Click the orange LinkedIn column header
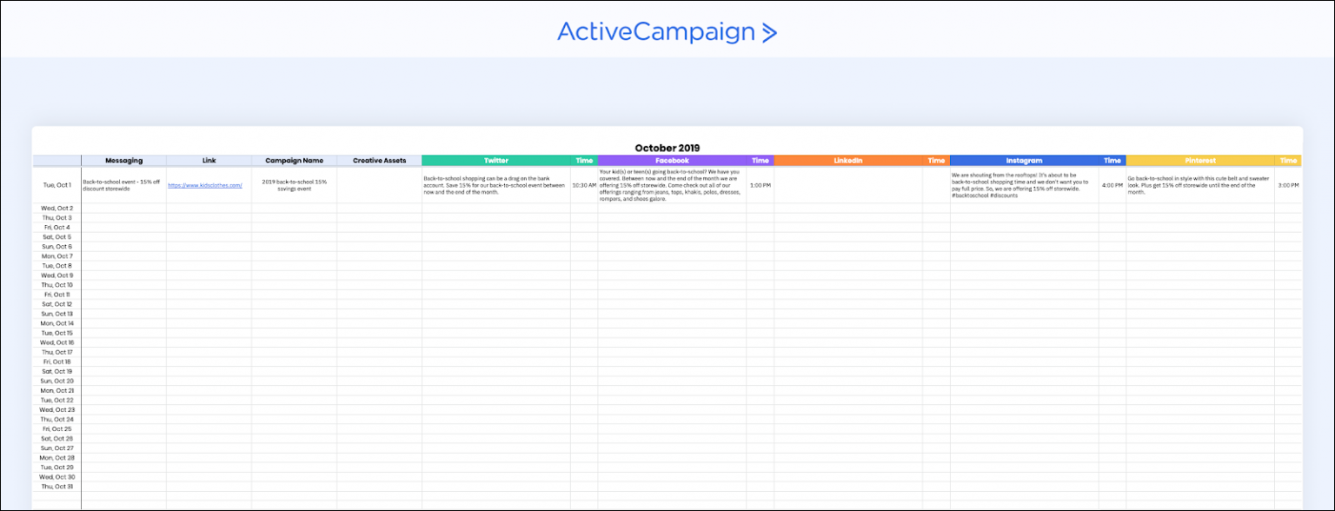Viewport: 1335px width, 511px height. tap(847, 161)
